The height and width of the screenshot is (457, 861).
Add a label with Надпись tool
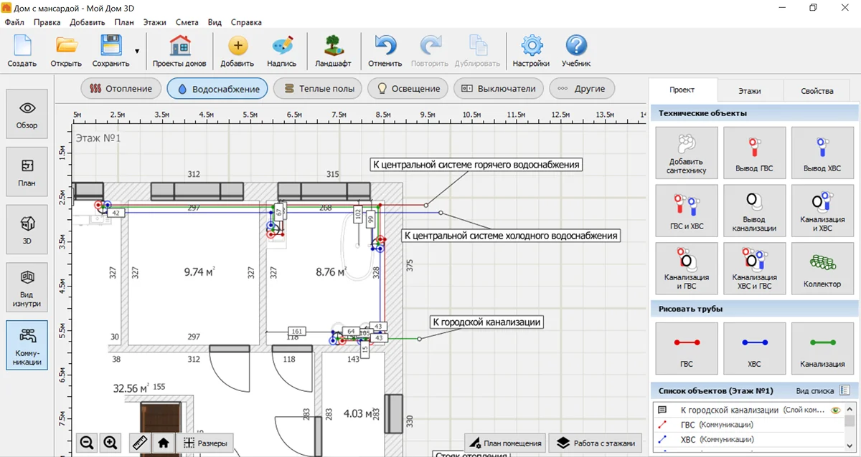(282, 51)
